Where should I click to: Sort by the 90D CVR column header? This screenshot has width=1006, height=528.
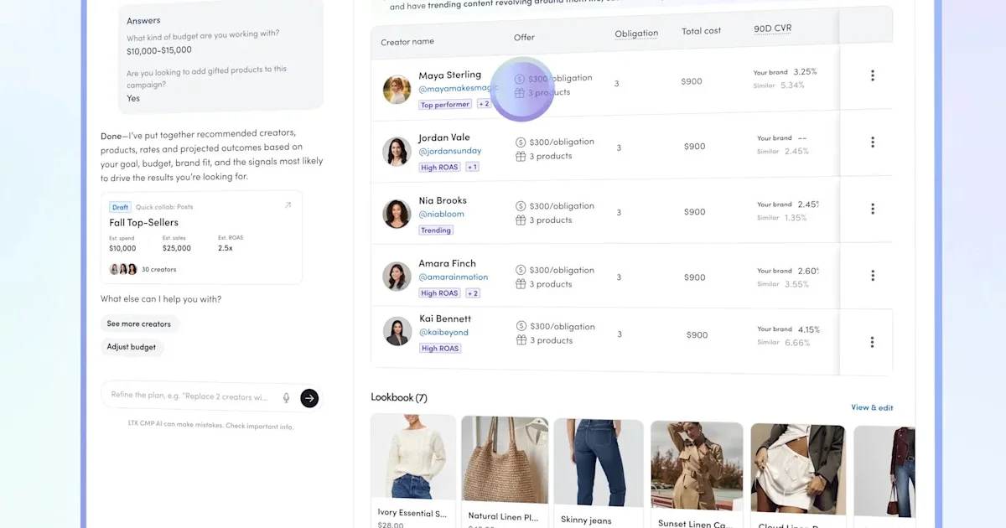click(x=772, y=28)
